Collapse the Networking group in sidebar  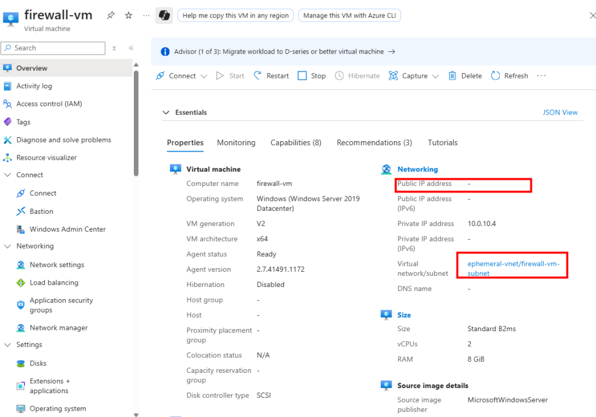(x=7, y=246)
